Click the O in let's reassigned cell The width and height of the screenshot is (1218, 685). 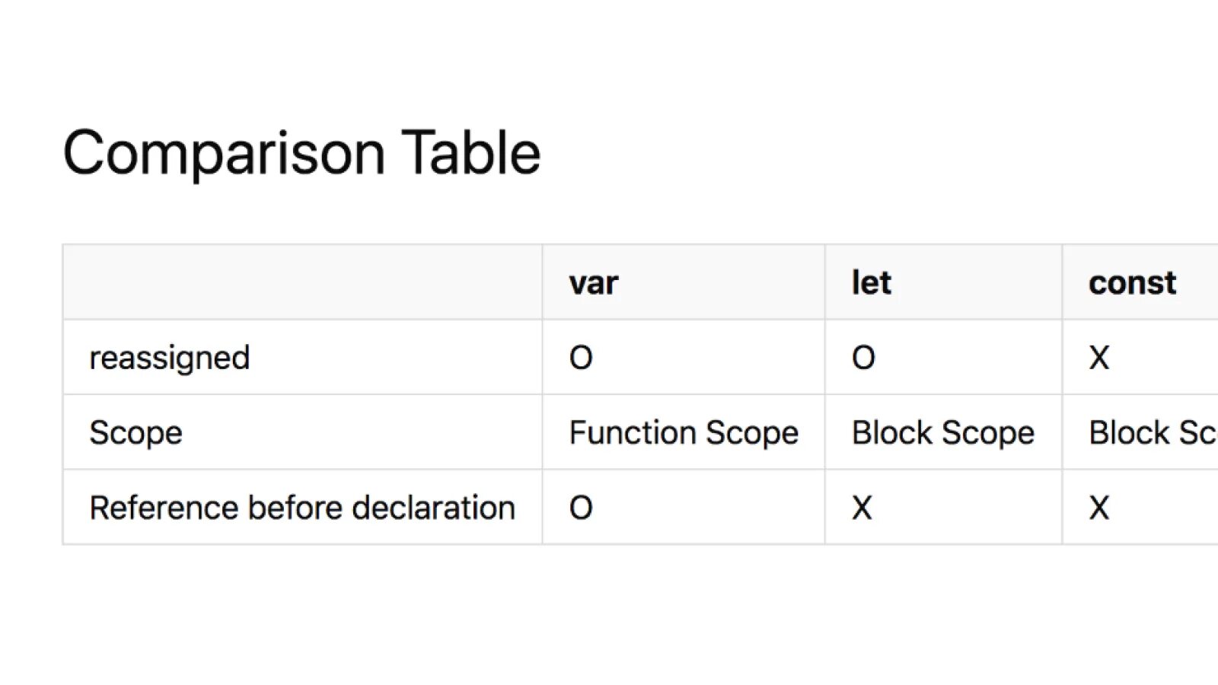pos(863,358)
